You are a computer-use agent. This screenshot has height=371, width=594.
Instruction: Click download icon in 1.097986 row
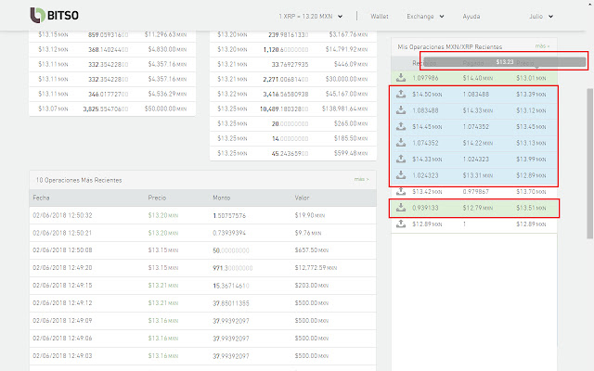[x=400, y=77]
